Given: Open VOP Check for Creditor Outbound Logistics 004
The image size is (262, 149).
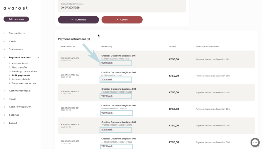Looking at the screenshot, I should (107, 113).
